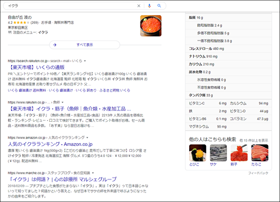Click the 筋子 thumbnail image

point(239,153)
